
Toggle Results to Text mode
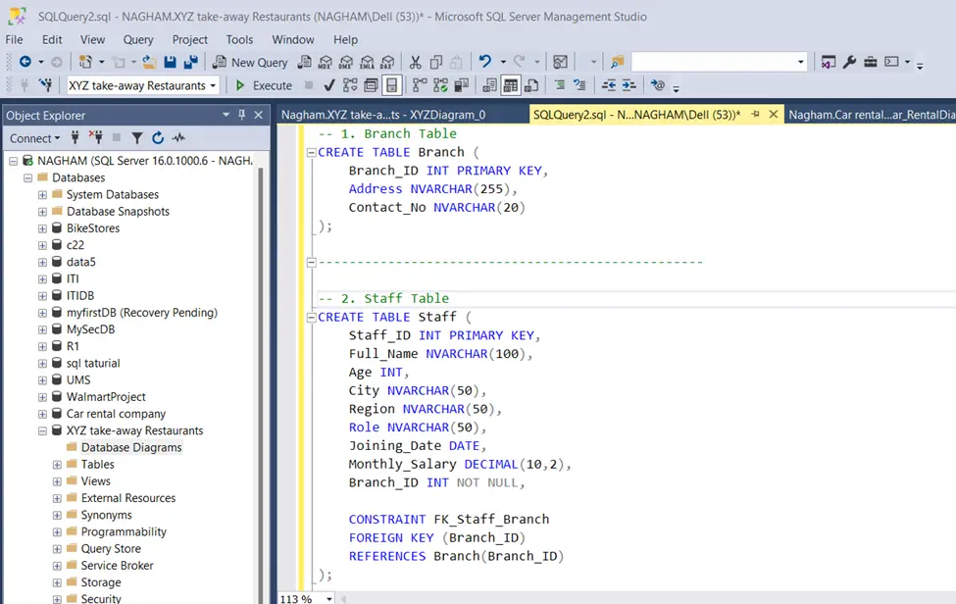(x=489, y=85)
